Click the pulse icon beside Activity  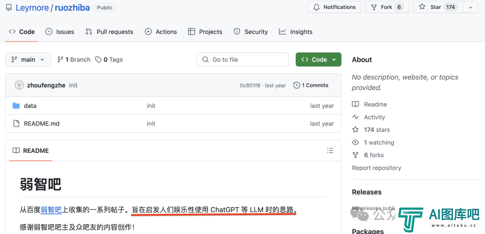pyautogui.click(x=356, y=117)
